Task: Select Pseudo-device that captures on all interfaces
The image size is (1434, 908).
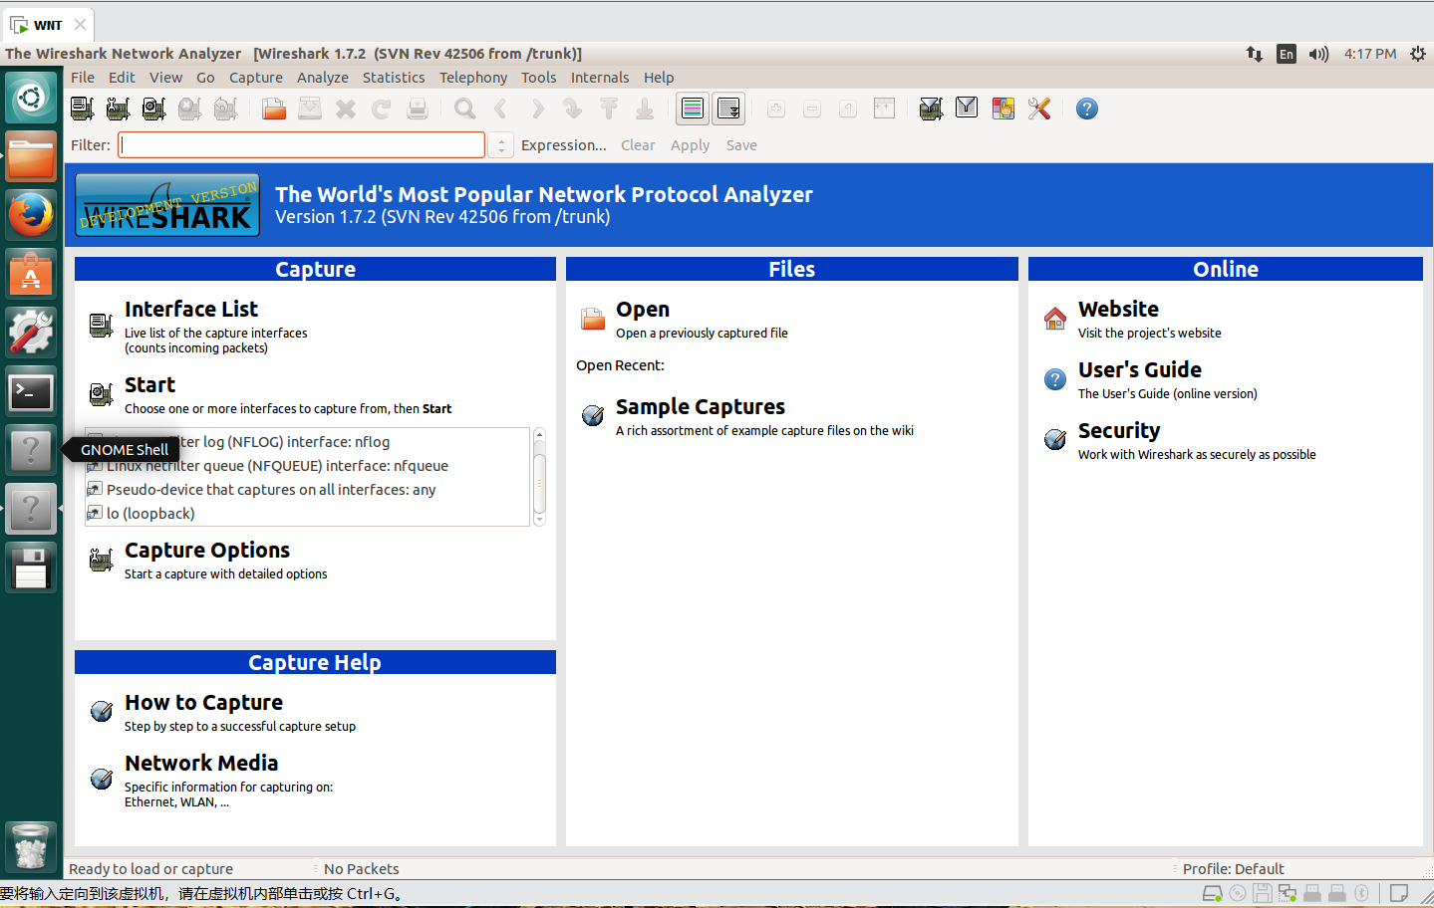Action: [x=307, y=490]
